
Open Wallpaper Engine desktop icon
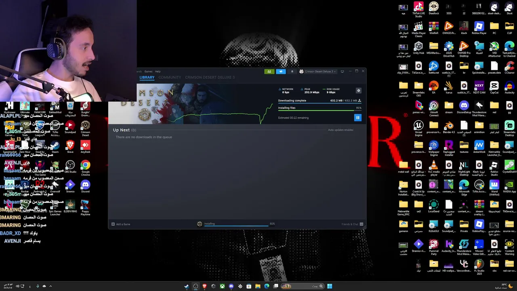[x=434, y=148]
